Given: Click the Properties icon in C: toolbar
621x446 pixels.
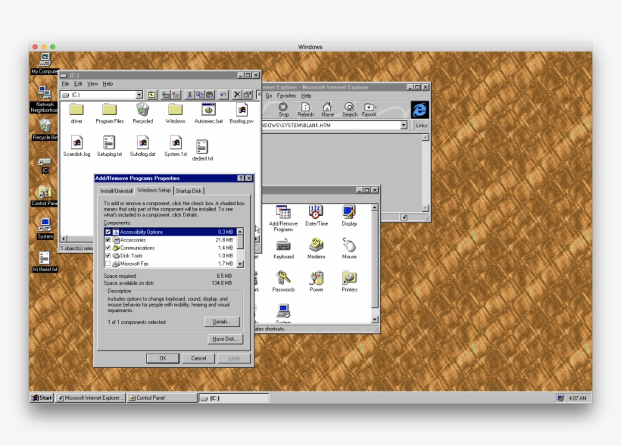Looking at the screenshot, I should point(247,95).
